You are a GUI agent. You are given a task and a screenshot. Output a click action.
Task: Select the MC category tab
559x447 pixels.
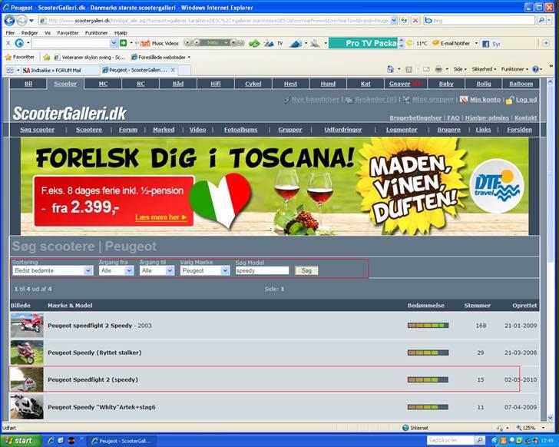103,84
